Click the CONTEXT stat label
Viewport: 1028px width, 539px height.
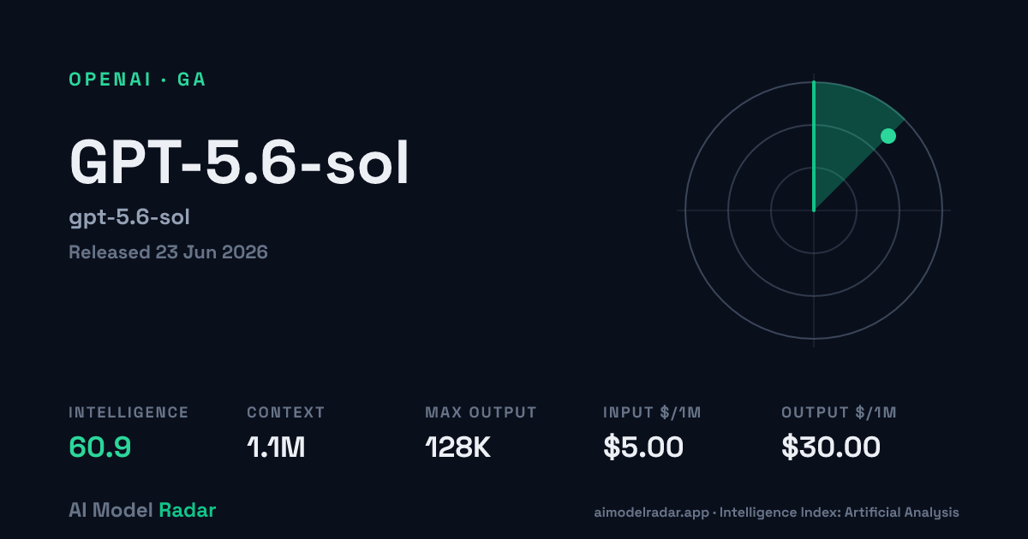286,412
